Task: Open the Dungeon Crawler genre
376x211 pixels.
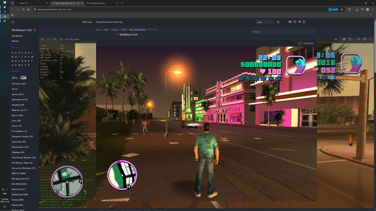Action: (22, 136)
